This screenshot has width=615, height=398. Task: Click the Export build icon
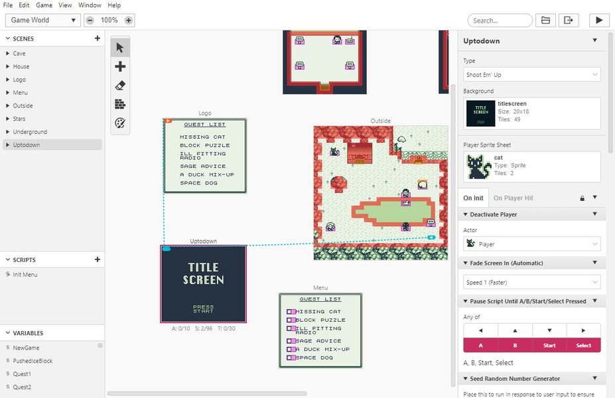[569, 21]
